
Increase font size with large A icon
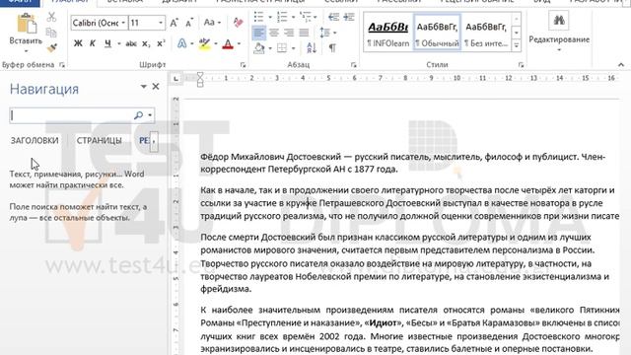click(174, 23)
